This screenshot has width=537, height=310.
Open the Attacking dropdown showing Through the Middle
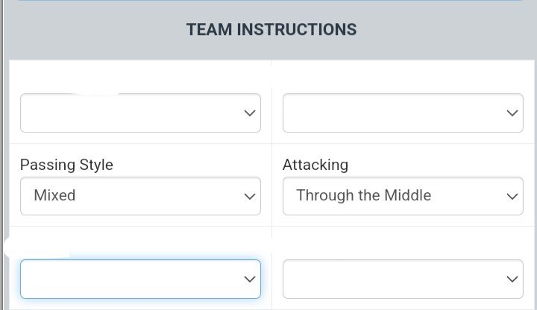point(403,196)
